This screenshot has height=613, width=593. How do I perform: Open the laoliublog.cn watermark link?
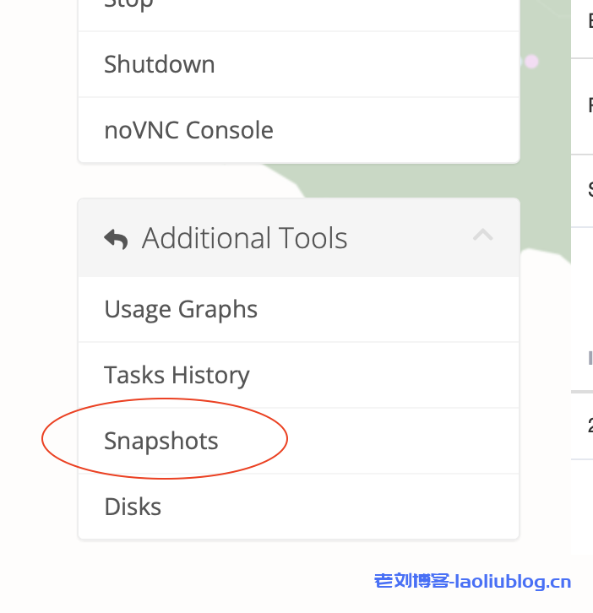tap(472, 581)
